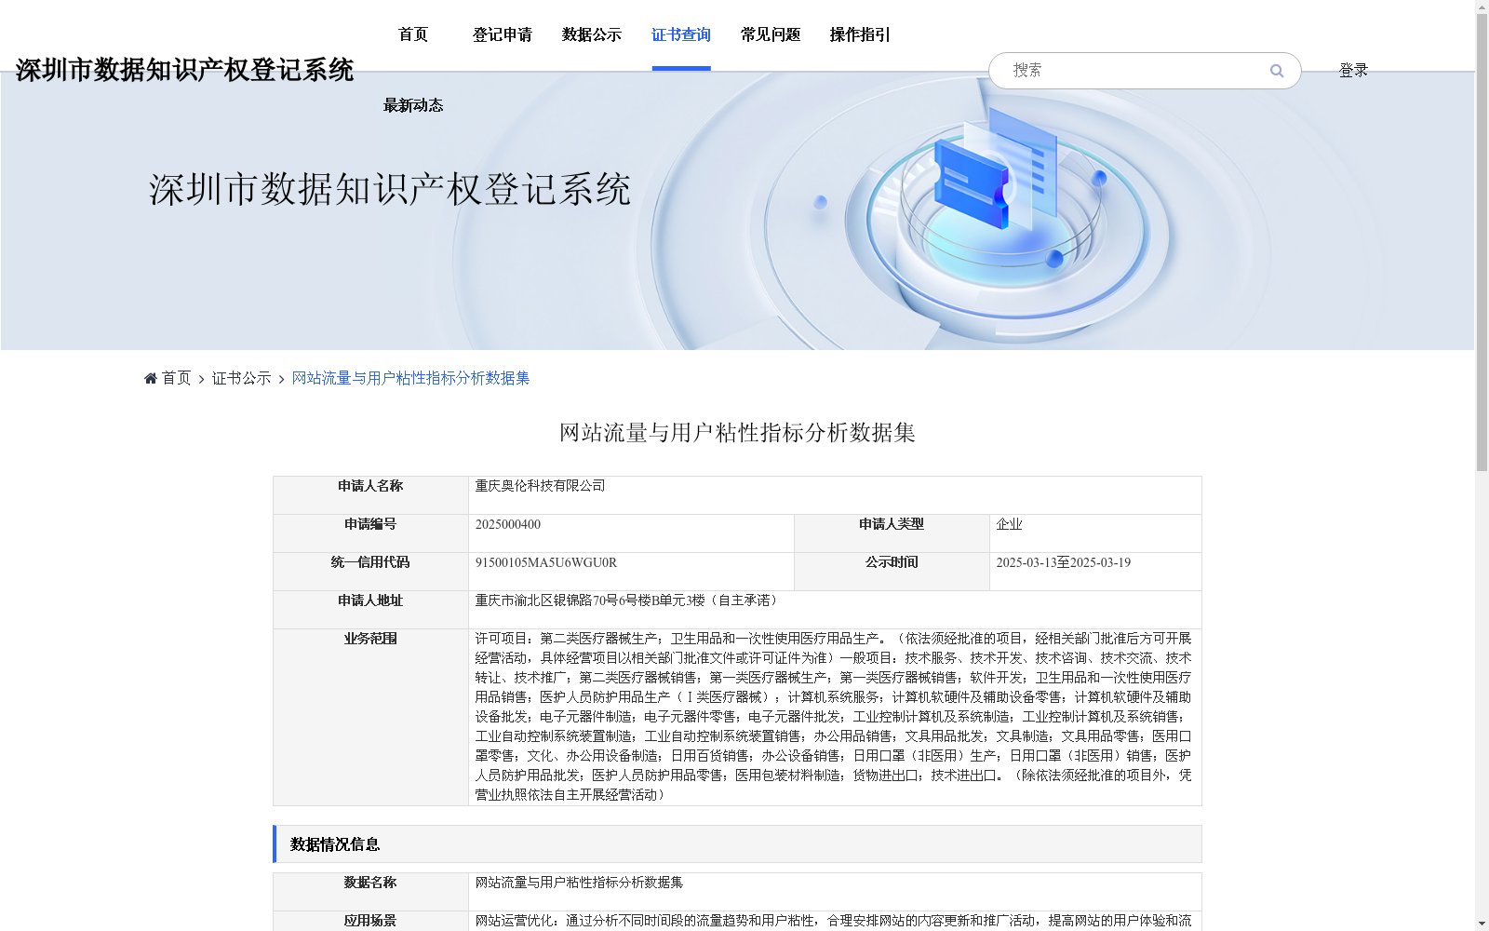The height and width of the screenshot is (931, 1489).
Task: Click the 数据名称 label cell
Action: (x=370, y=892)
